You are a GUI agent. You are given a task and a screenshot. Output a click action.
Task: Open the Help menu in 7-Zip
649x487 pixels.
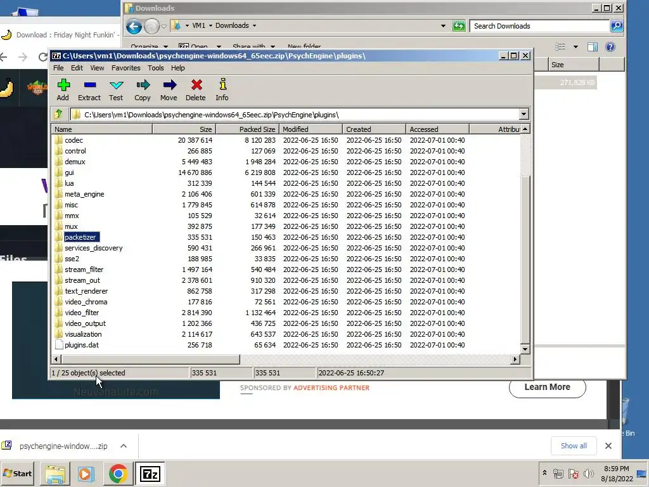tap(178, 68)
